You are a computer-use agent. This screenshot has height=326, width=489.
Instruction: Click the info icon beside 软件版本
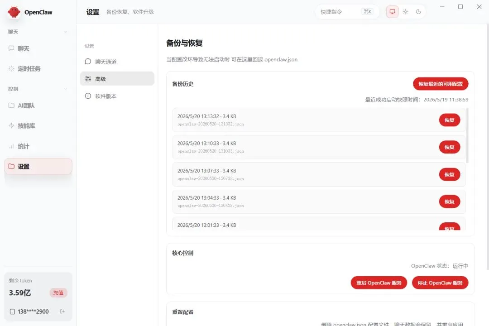88,96
